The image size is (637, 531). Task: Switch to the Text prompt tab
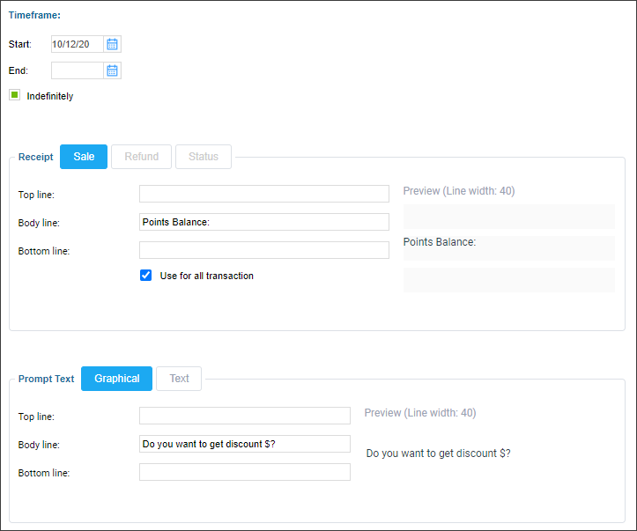[179, 379]
